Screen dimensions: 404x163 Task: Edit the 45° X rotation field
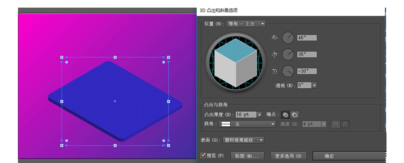307,38
